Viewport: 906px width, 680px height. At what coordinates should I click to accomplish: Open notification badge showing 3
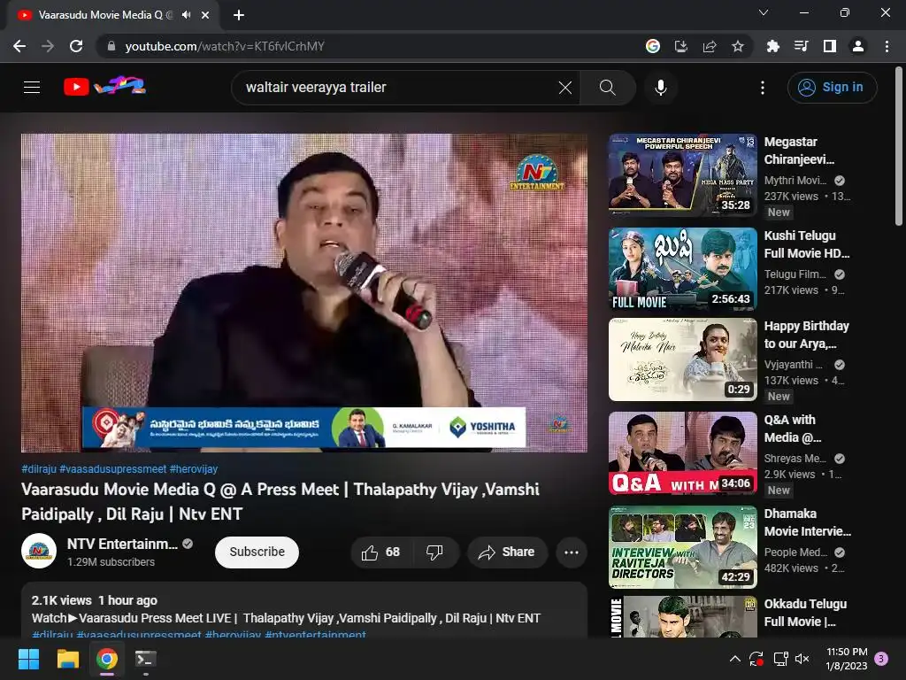(x=881, y=659)
